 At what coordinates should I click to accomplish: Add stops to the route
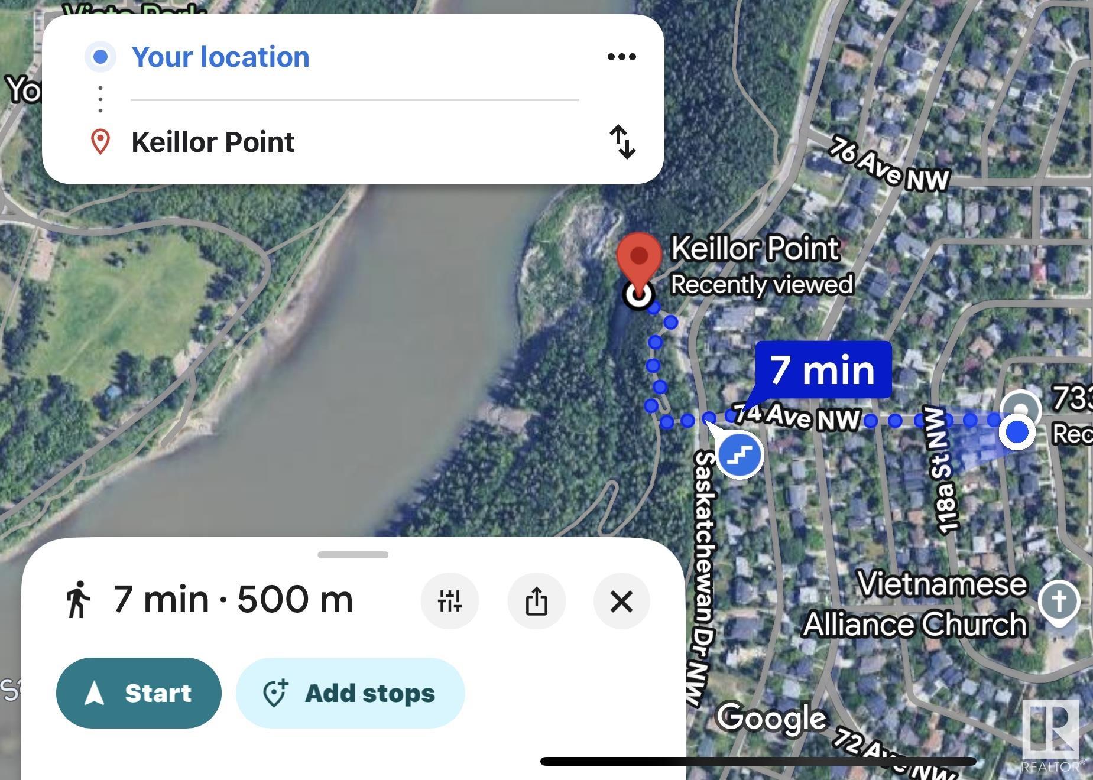351,693
